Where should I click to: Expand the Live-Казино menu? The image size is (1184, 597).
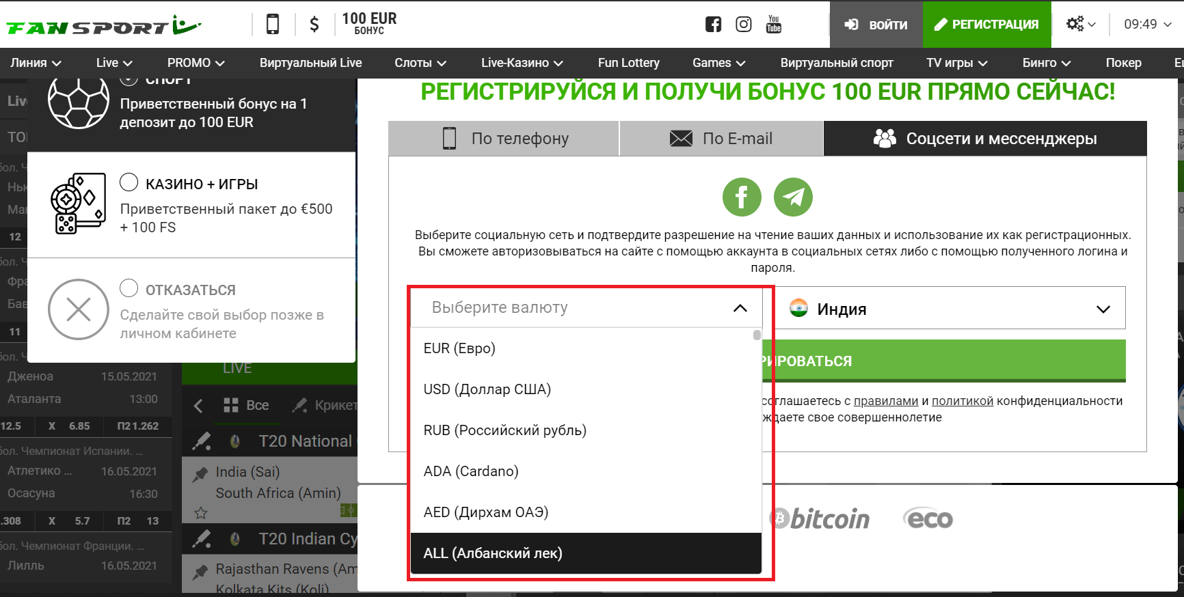point(522,63)
